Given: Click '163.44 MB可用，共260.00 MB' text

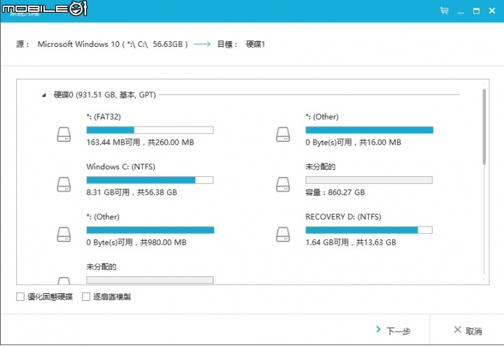Looking at the screenshot, I should click(x=140, y=142).
